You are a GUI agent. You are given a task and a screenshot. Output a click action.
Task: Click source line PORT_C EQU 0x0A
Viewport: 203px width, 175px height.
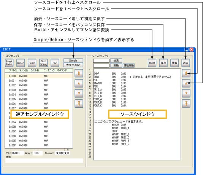point(110,105)
